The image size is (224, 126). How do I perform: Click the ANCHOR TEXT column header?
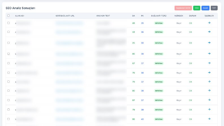[x=103, y=16]
